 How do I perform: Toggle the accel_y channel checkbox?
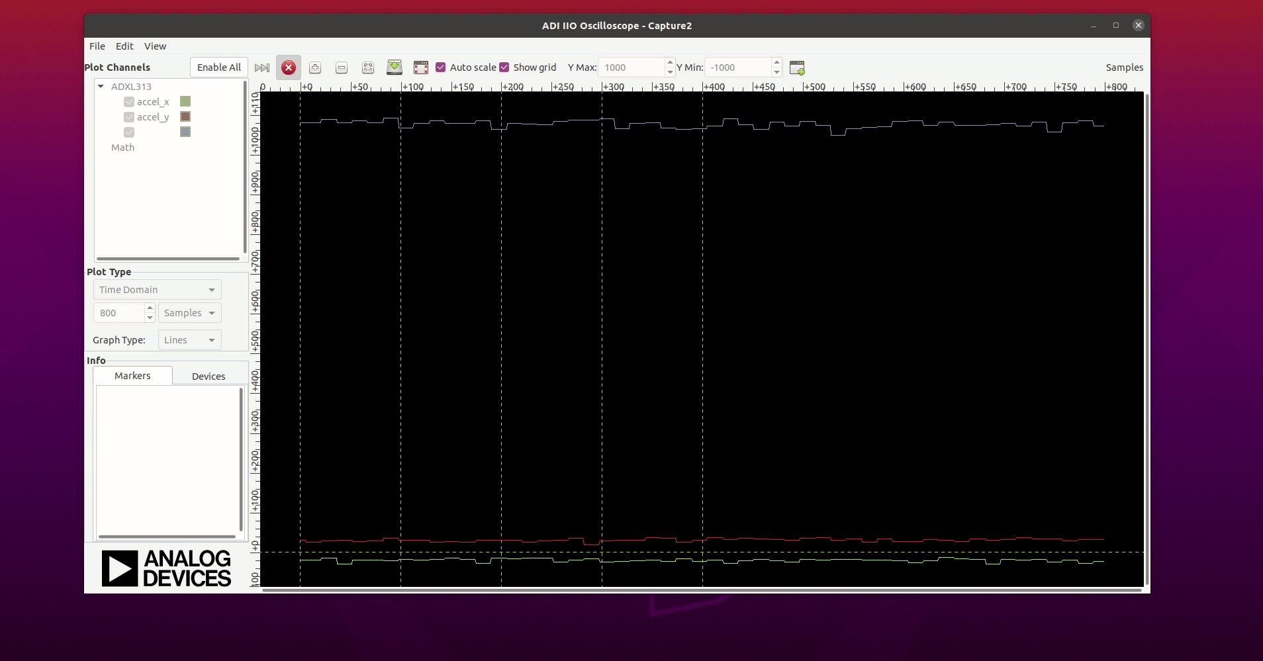129,117
